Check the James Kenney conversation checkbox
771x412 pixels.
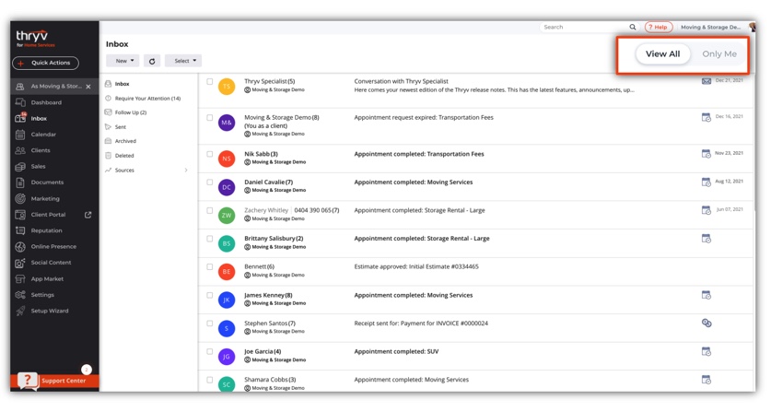(210, 295)
